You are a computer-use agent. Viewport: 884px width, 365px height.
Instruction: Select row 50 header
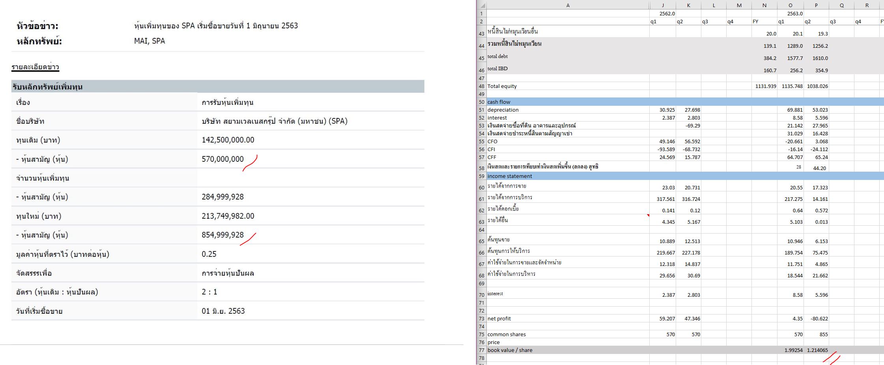click(481, 102)
